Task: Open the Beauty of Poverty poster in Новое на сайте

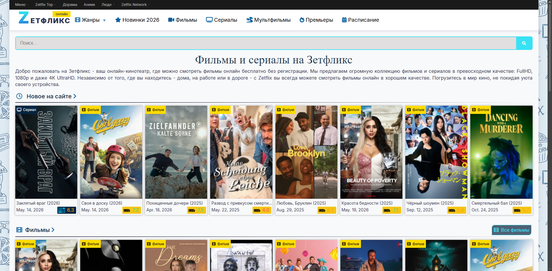Action: (372, 152)
